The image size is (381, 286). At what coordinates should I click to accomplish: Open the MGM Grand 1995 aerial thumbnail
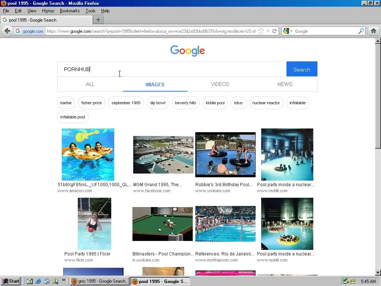click(163, 155)
